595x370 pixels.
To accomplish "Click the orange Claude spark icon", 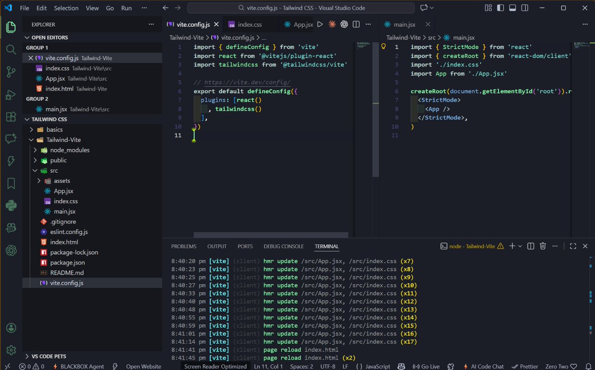I will click(332, 24).
